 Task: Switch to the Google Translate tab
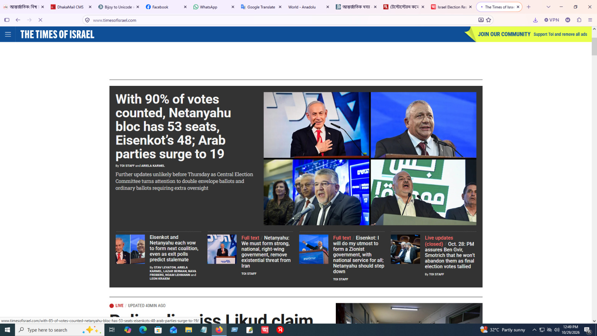click(x=261, y=7)
